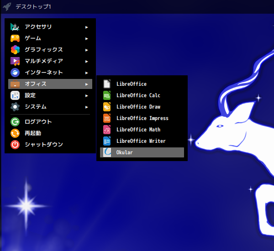Open the 設定 menu entry
Image resolution: width=274 pixels, height=251 pixels.
[x=50, y=95]
